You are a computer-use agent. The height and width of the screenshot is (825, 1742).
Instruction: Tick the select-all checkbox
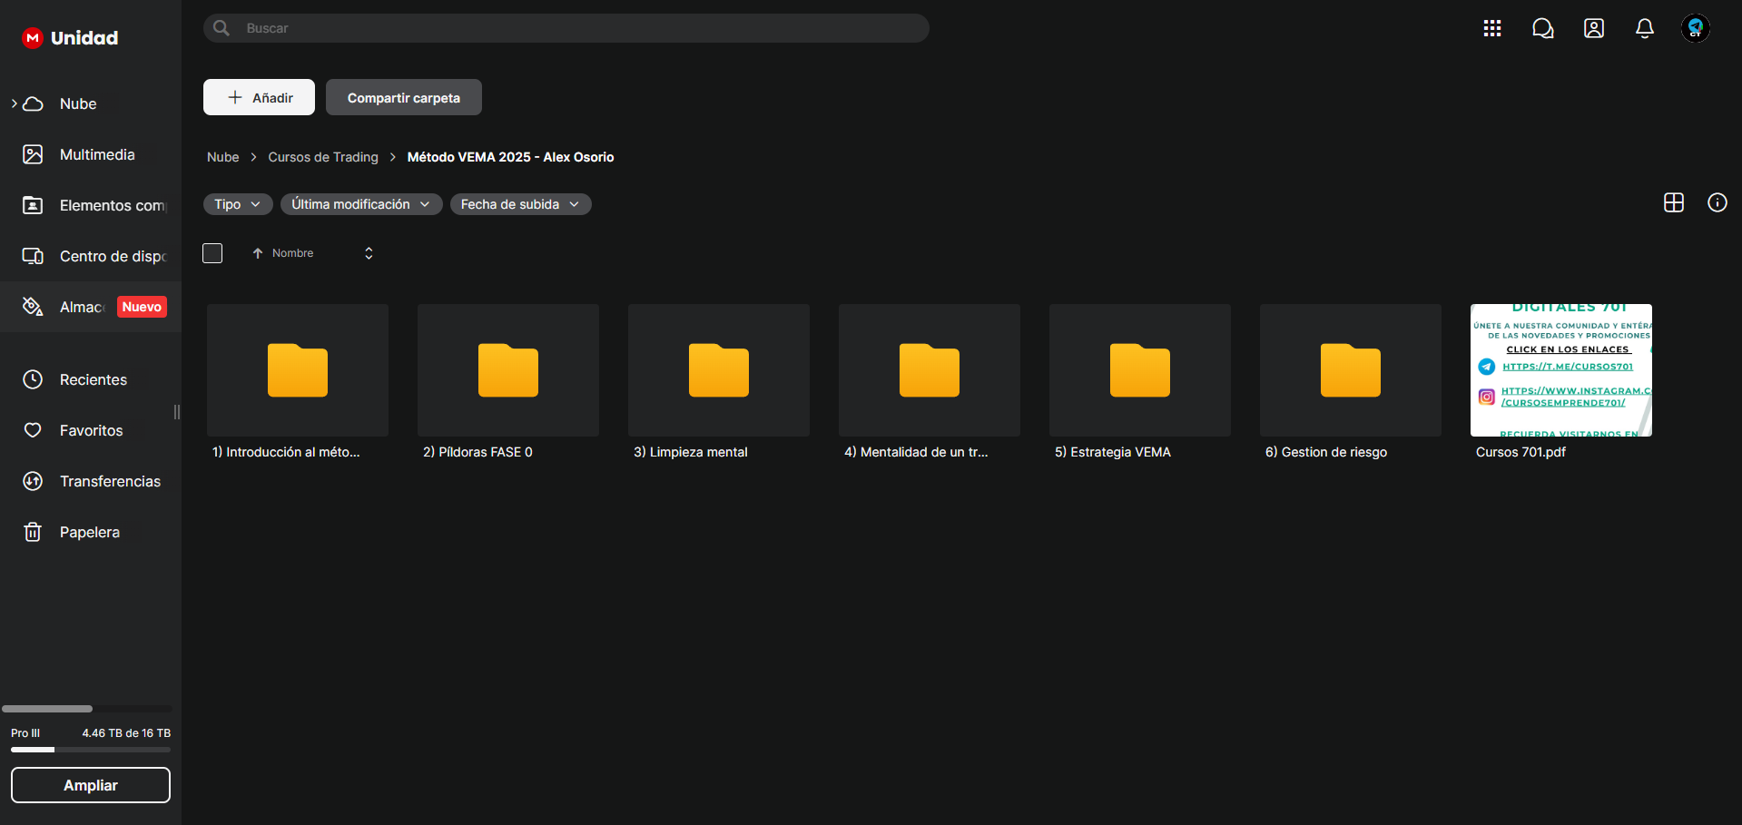click(212, 253)
